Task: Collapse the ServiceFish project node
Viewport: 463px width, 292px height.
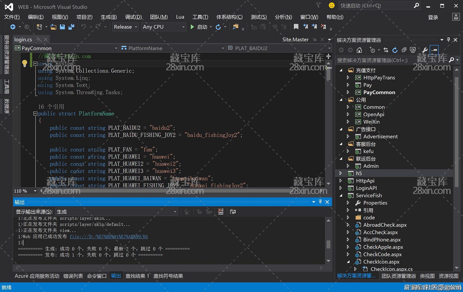Action: coord(341,196)
